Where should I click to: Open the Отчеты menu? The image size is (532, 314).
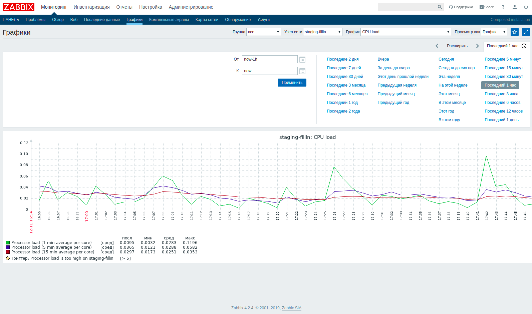click(x=124, y=7)
